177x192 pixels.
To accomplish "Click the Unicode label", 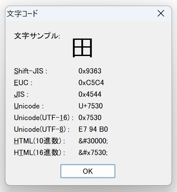I will 29,106.
